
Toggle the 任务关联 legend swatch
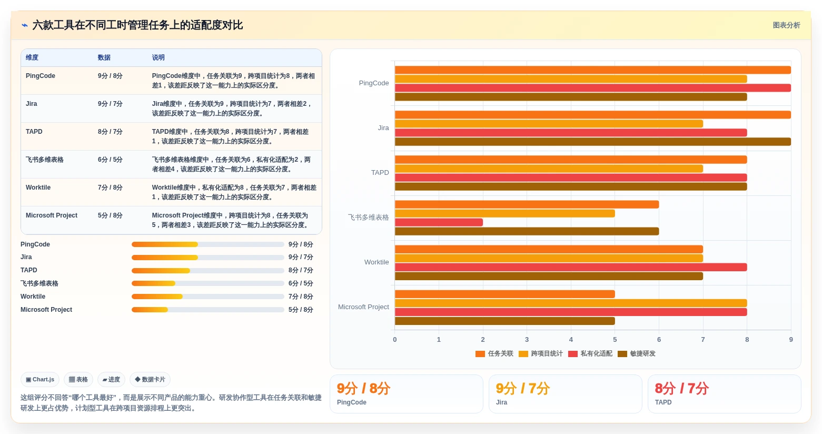[x=480, y=354]
